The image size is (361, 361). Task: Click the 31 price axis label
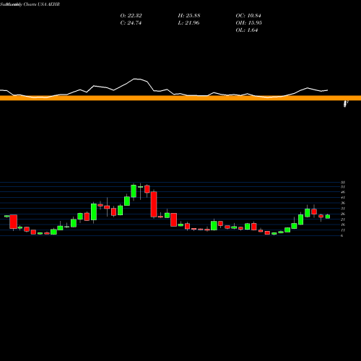tap(343, 209)
